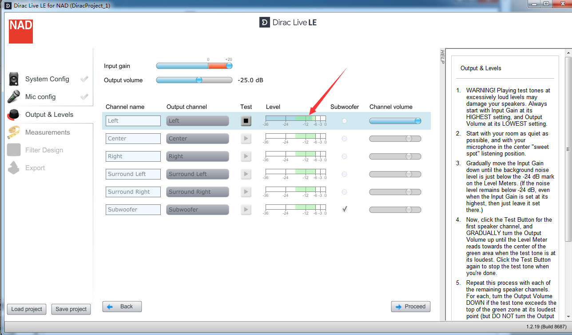Click Proceed to continue
The height and width of the screenshot is (335, 572).
tap(411, 307)
